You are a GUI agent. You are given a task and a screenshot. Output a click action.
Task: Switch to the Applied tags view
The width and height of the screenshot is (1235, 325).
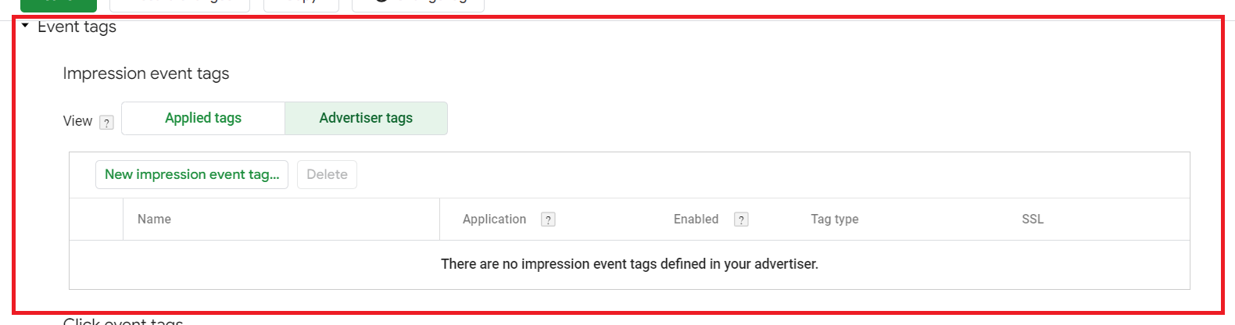[203, 118]
